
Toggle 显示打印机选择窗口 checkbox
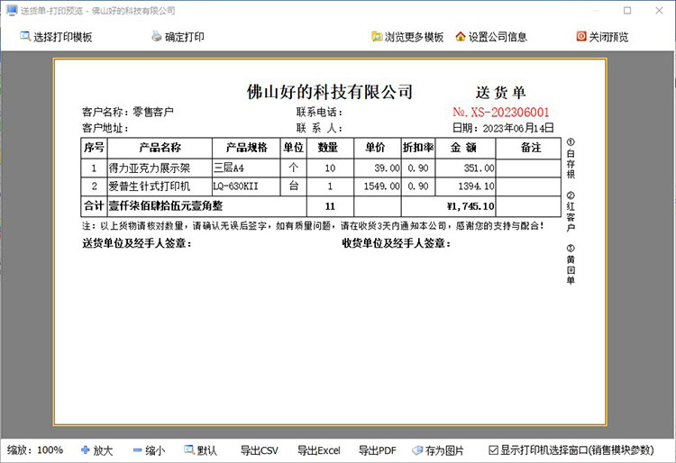(x=494, y=450)
